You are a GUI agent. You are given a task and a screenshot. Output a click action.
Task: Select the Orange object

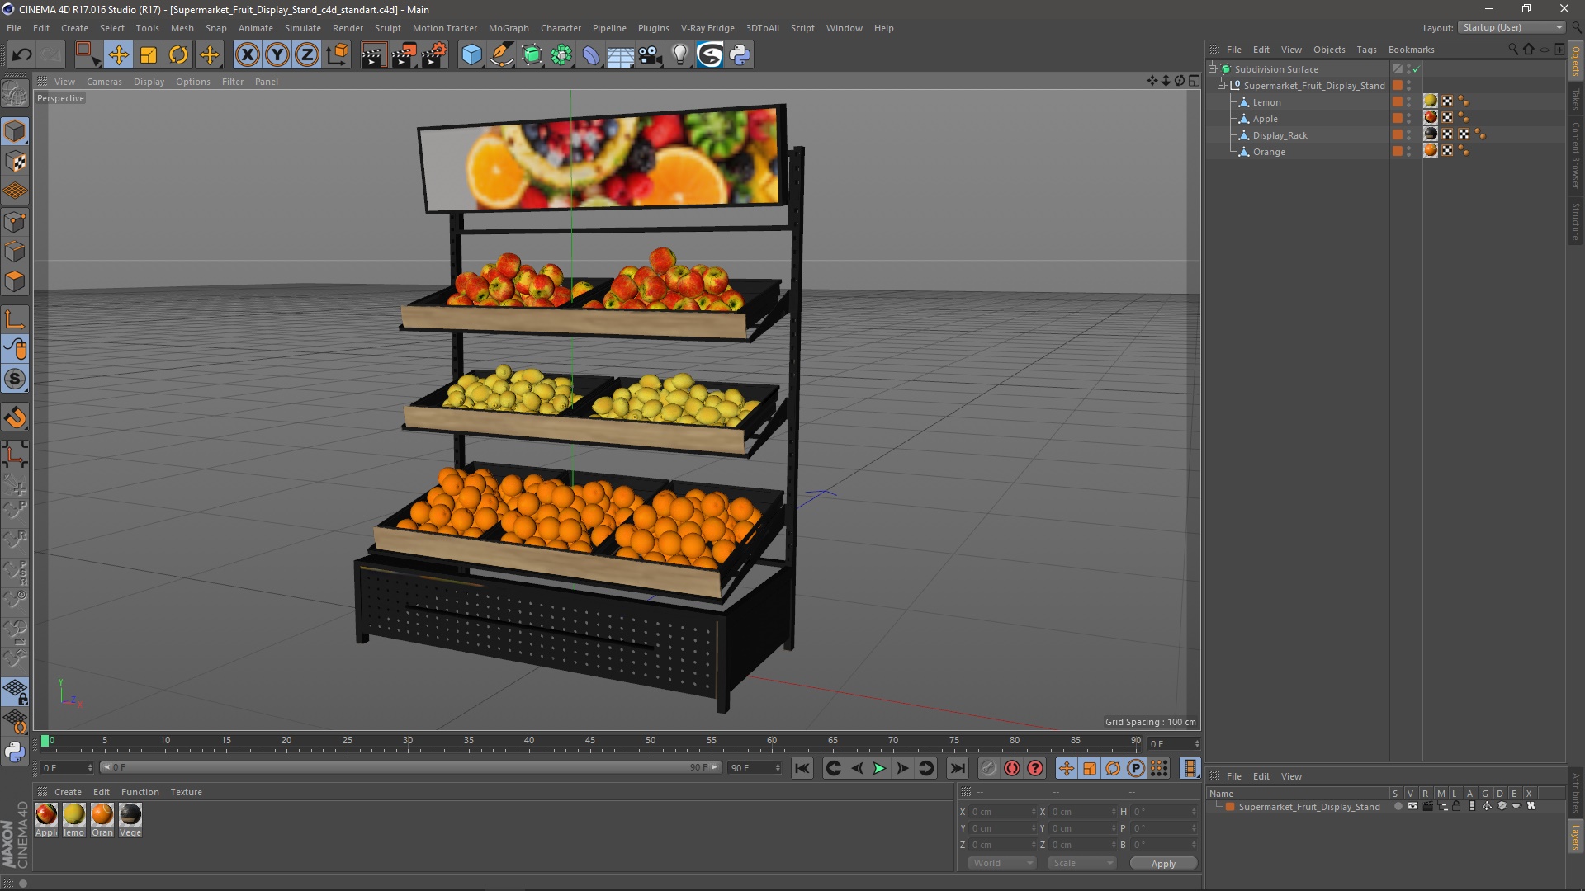pyautogui.click(x=1269, y=152)
